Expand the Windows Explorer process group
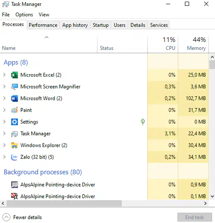 pos(5,145)
